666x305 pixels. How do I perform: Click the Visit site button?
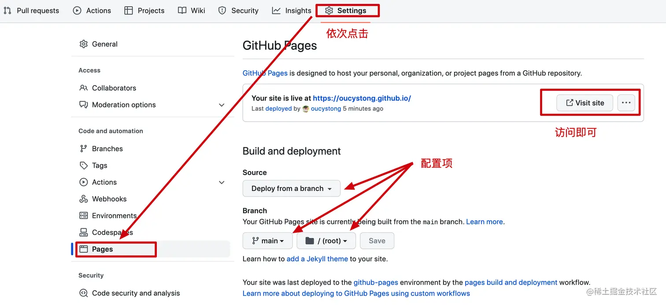coord(585,103)
